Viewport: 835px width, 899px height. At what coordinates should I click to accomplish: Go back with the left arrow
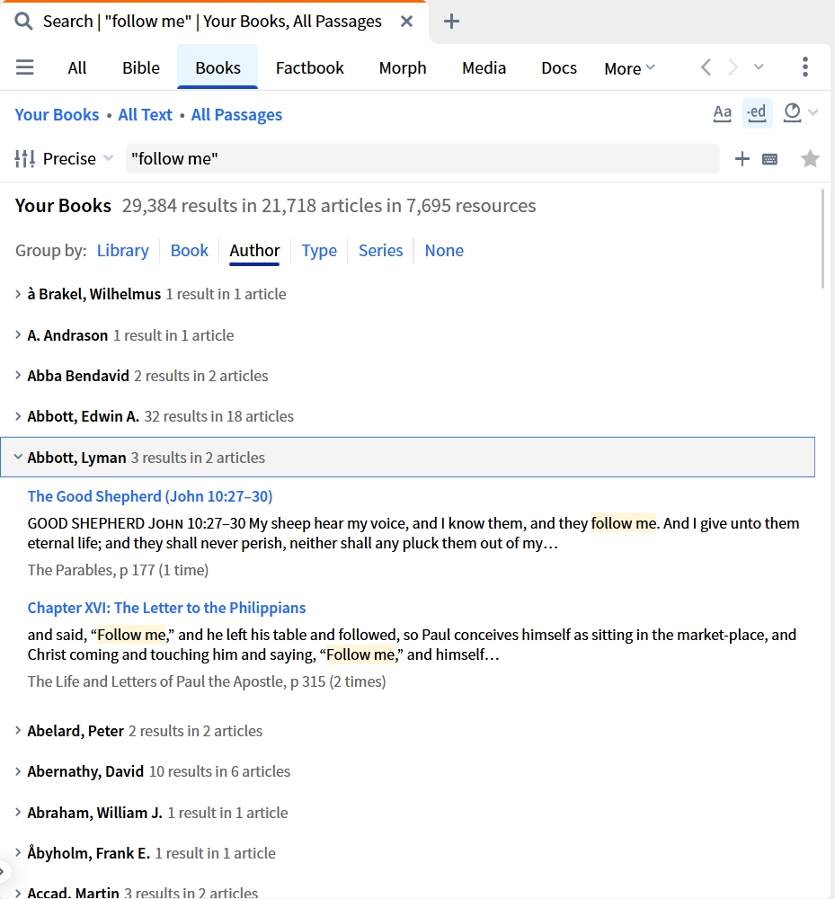[706, 67]
